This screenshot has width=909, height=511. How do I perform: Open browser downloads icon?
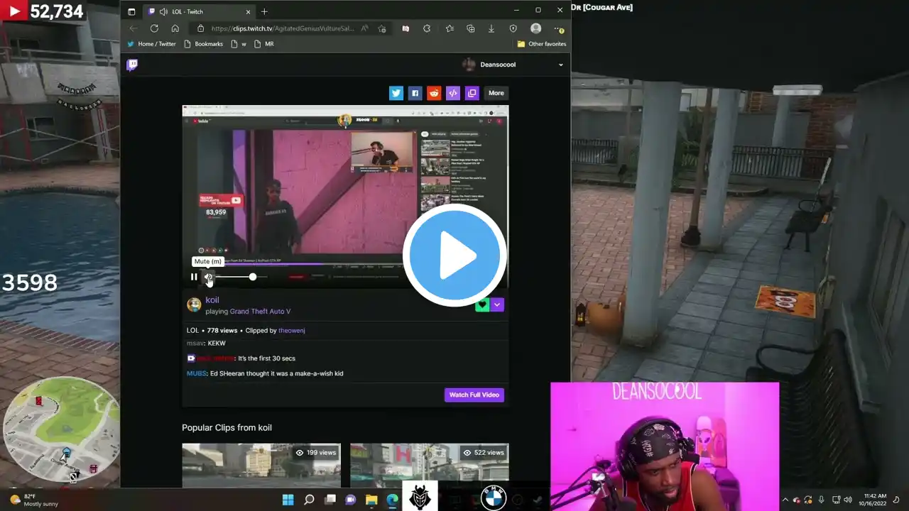coord(491,28)
